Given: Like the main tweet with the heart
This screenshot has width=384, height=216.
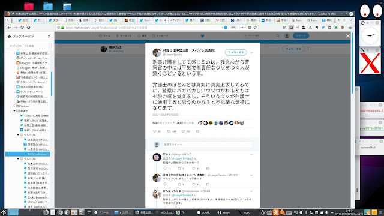Looking at the screenshot, I should coord(183,131).
